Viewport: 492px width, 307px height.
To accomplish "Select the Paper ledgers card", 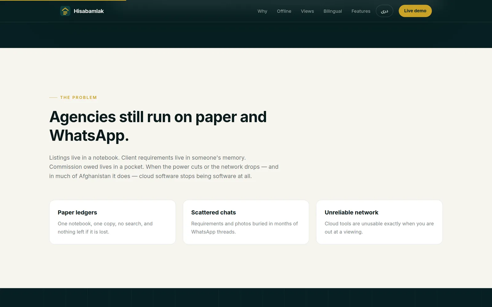I will [x=113, y=222].
